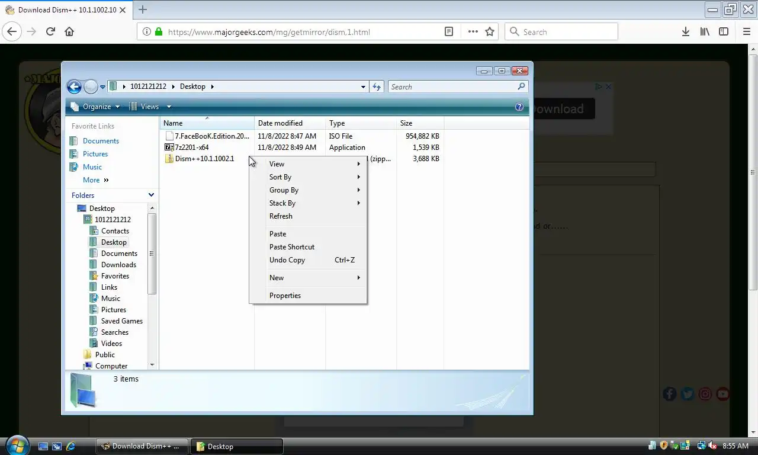The image size is (758, 455).
Task: Select Contacts in the folder tree
Action: 115,231
